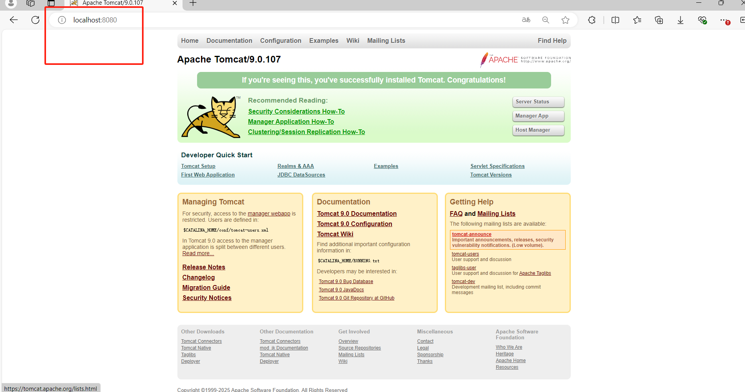Open the Security Notices link
Image resolution: width=745 pixels, height=392 pixels.
(x=207, y=298)
